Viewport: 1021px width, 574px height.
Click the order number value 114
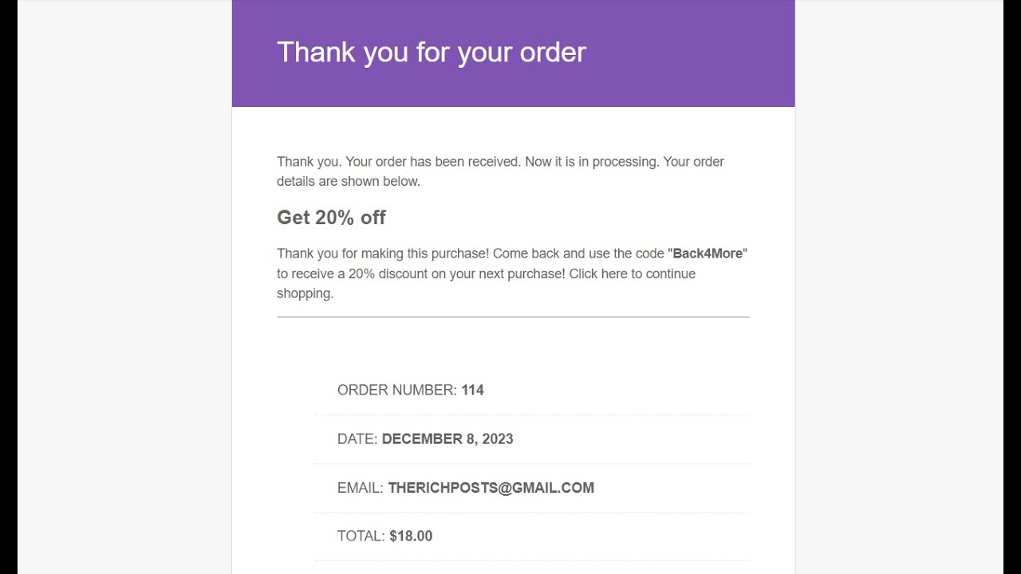click(x=472, y=390)
